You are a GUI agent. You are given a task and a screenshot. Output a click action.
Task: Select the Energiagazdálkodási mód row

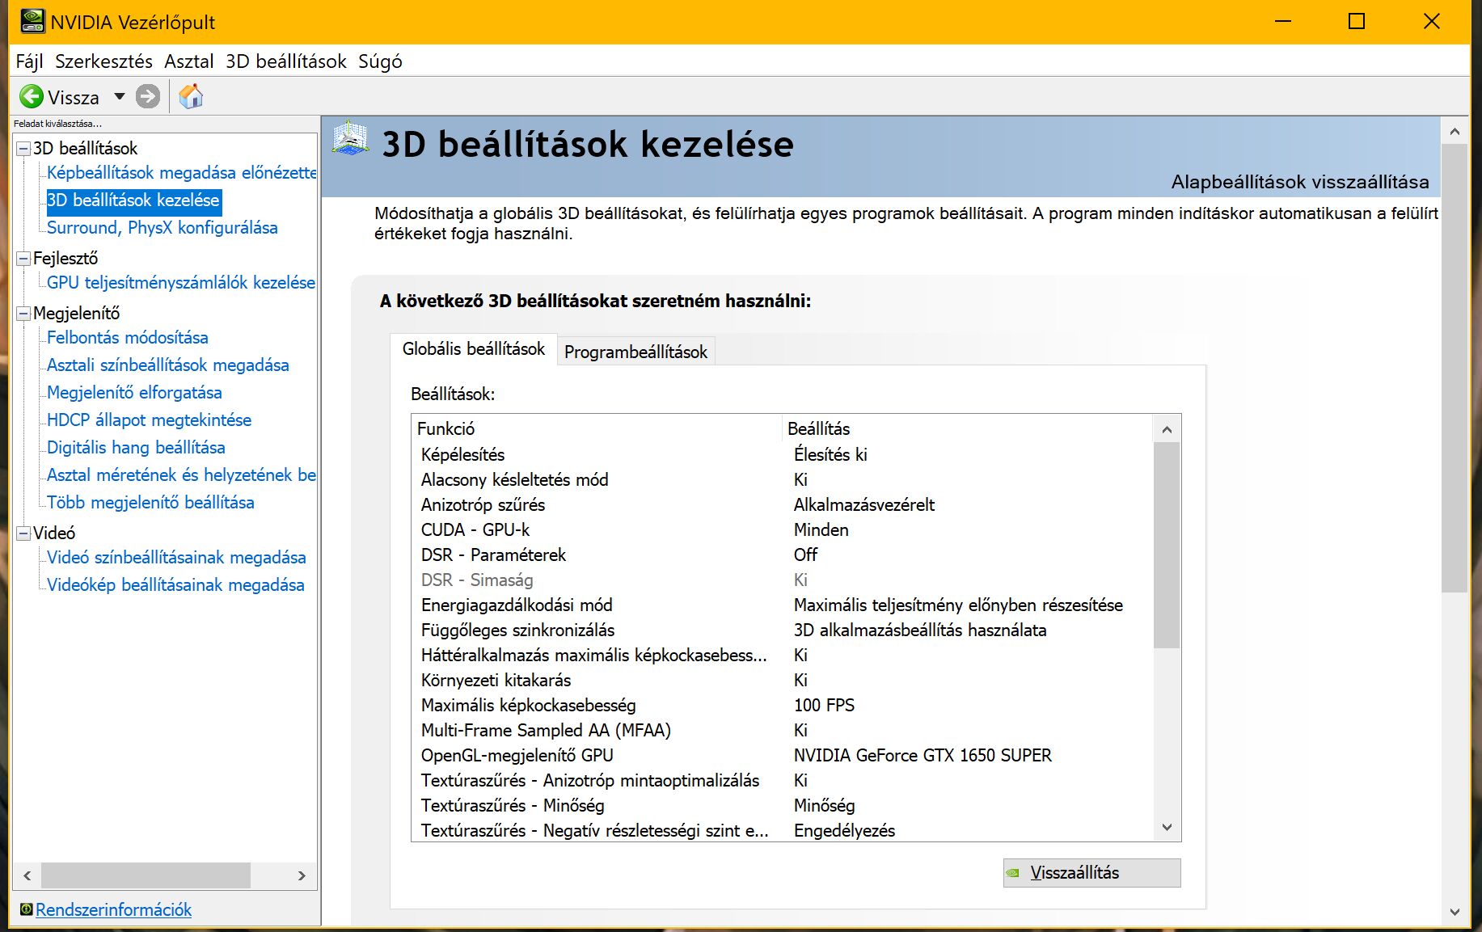point(783,605)
